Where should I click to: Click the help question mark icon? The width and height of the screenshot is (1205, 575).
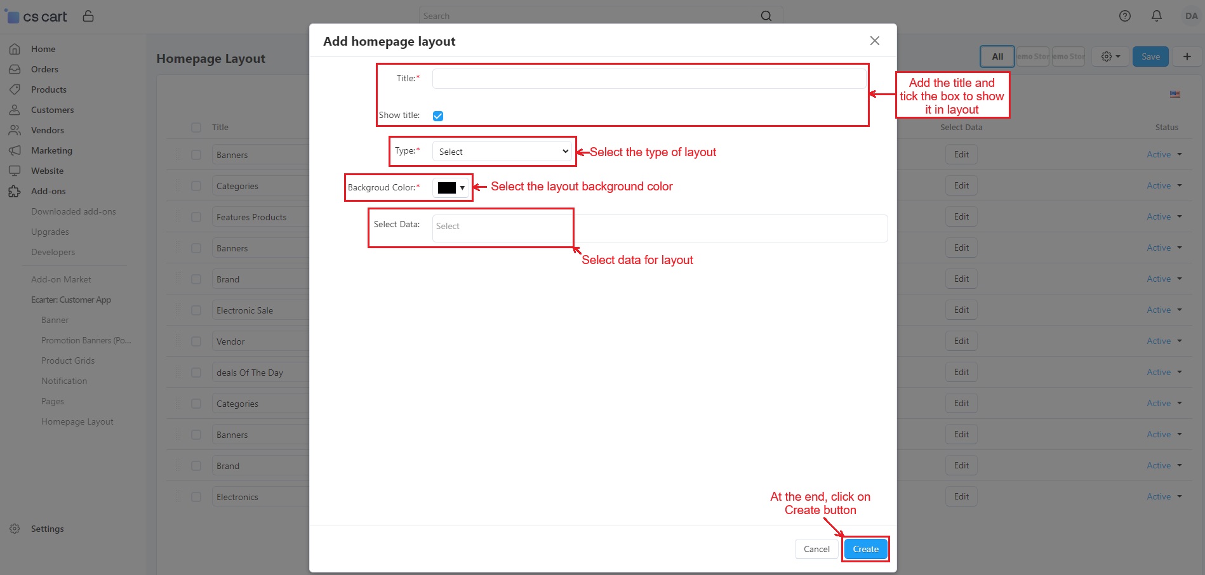[1124, 16]
